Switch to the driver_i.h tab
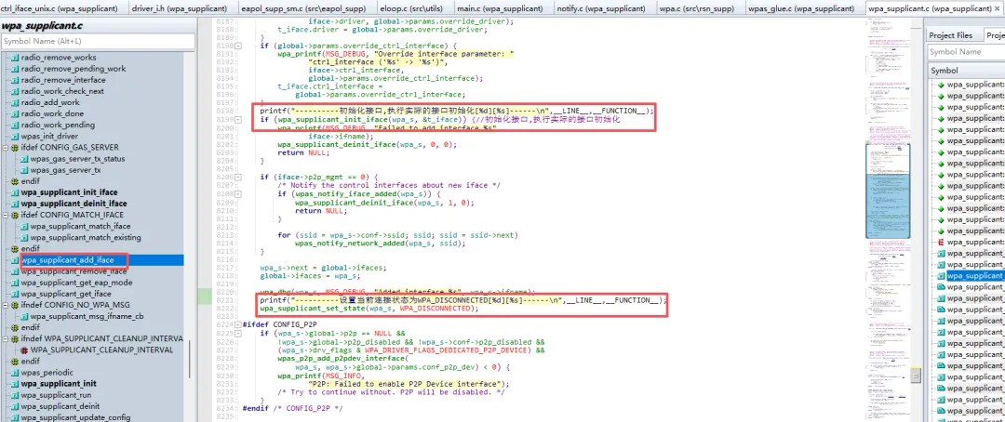1005x422 pixels. click(180, 8)
